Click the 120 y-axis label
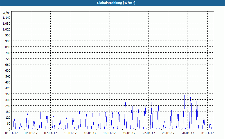Image resolution: width=225 pixels, height=140 pixels. (8, 117)
